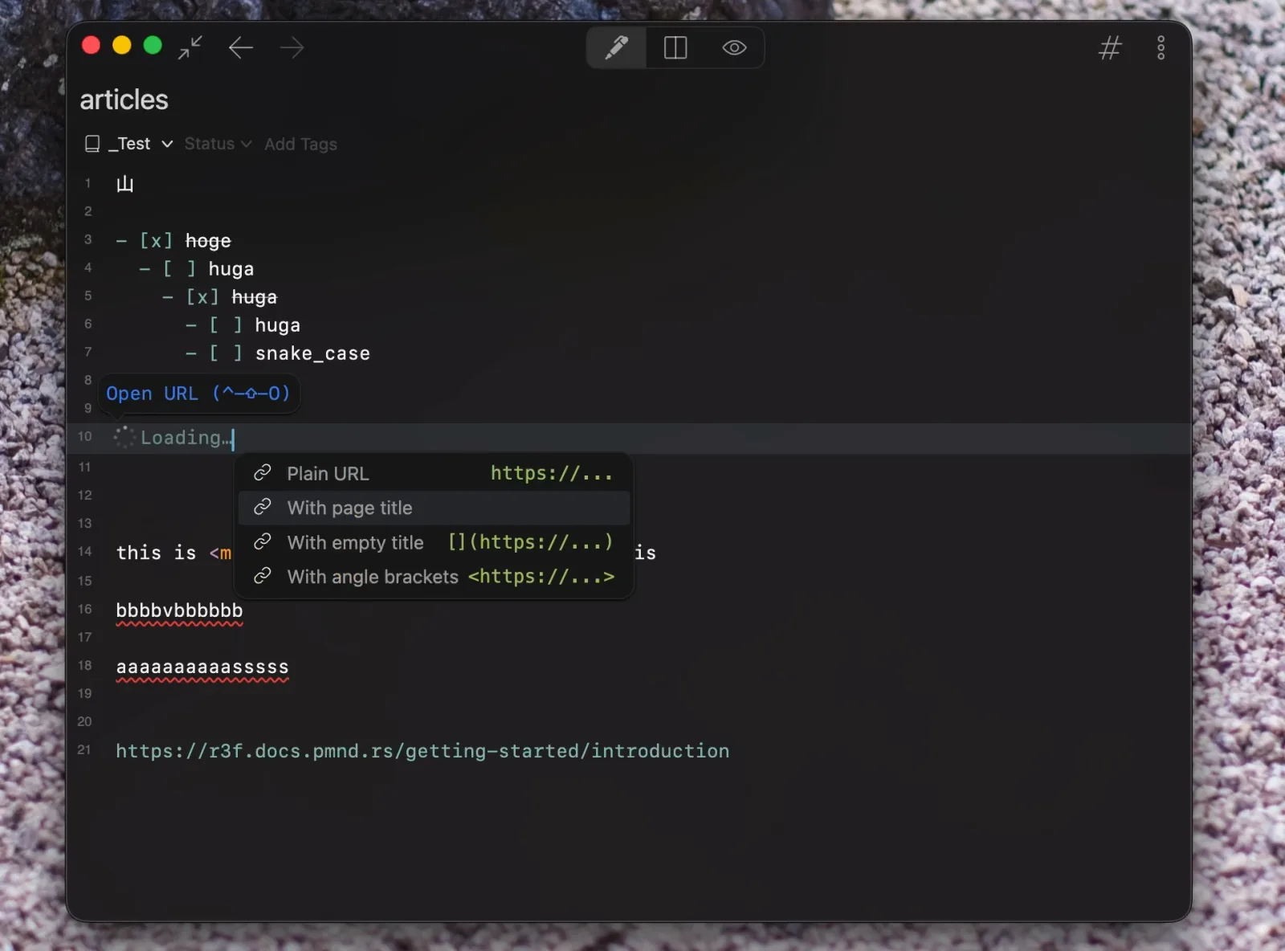Click the collapse window arrows icon
The height and width of the screenshot is (951, 1285).
pyautogui.click(x=190, y=47)
